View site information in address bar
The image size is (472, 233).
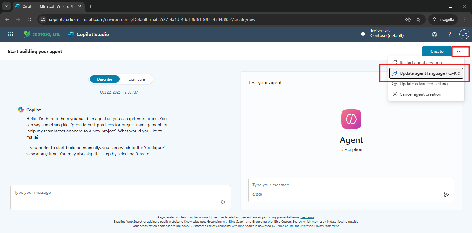[x=43, y=19]
